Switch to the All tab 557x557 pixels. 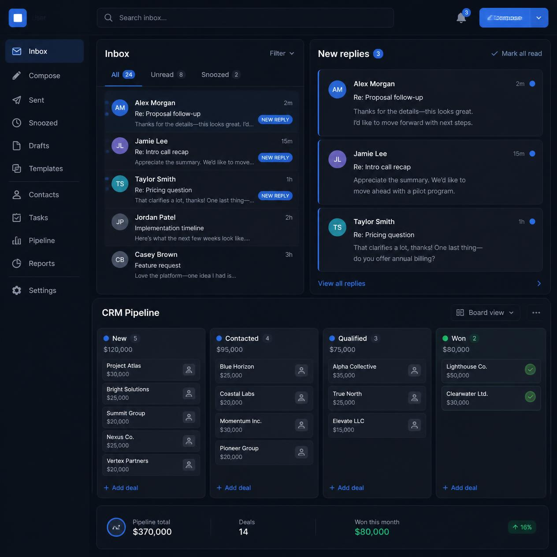(123, 75)
